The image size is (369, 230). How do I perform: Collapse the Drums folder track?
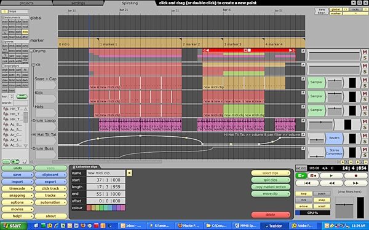tap(31, 51)
